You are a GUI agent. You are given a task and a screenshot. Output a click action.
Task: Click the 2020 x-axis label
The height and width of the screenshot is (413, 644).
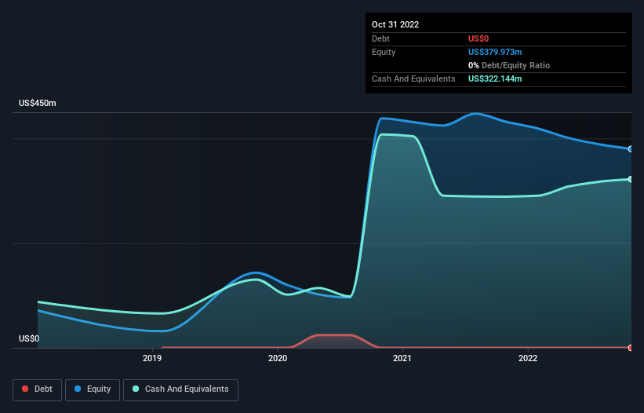pos(278,358)
